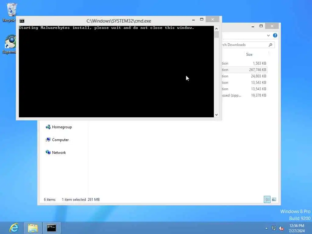Select Computer in the navigation pane
The image size is (312, 234).
click(x=60, y=140)
